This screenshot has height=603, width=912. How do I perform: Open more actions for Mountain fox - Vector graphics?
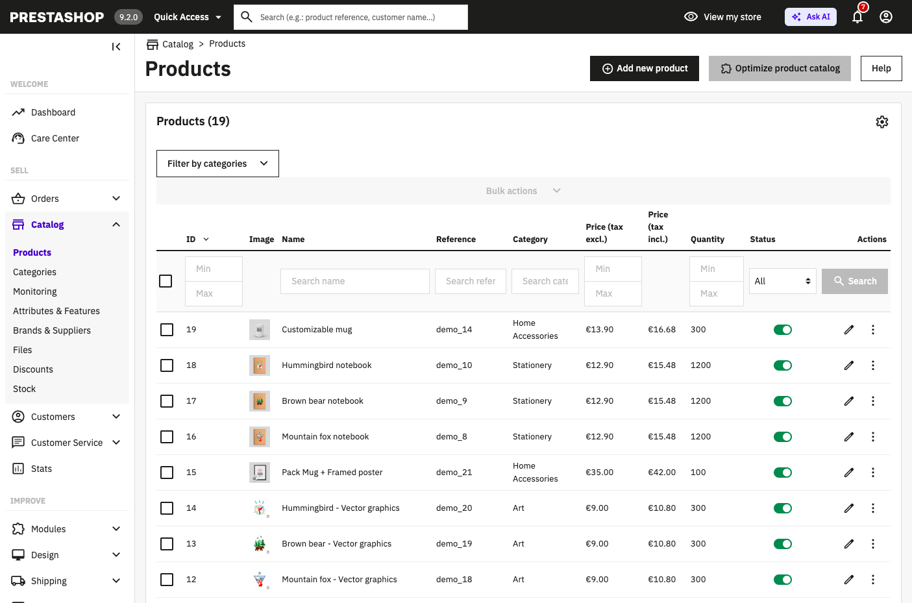(x=873, y=580)
